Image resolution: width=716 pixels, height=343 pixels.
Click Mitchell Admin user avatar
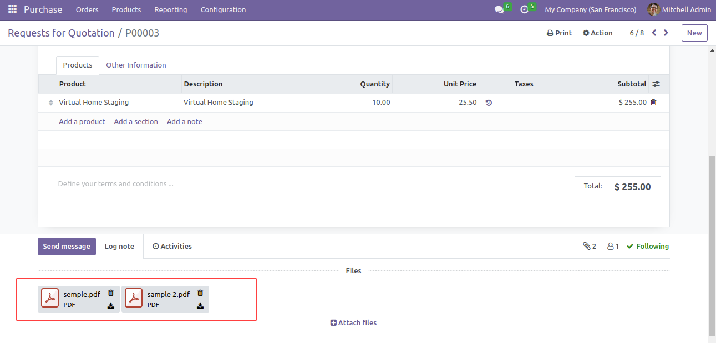click(654, 9)
